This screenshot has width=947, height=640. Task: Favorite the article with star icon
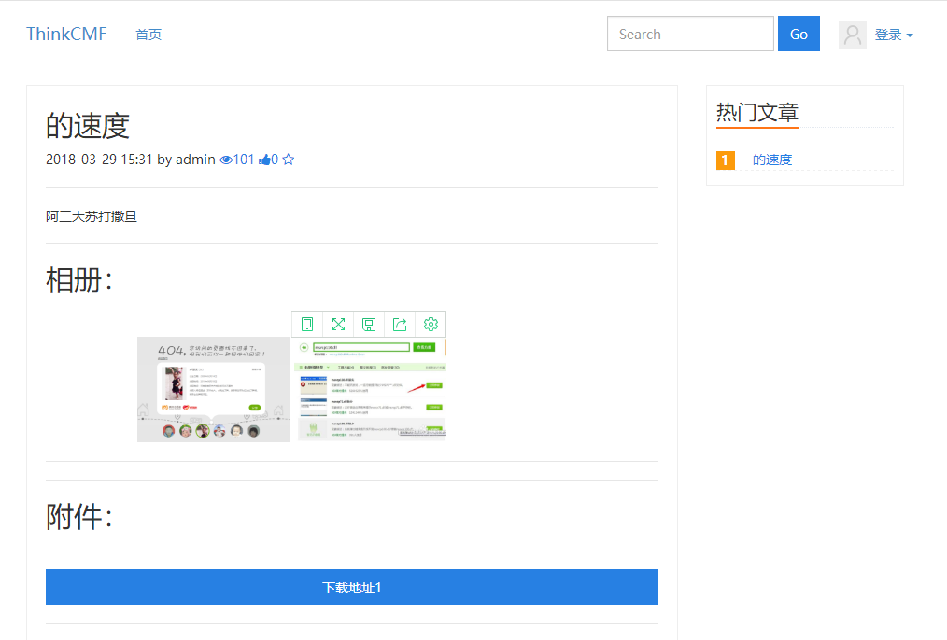(x=289, y=160)
